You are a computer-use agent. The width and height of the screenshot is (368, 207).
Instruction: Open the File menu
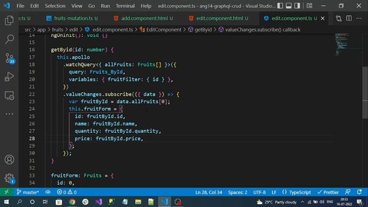pyautogui.click(x=20, y=6)
